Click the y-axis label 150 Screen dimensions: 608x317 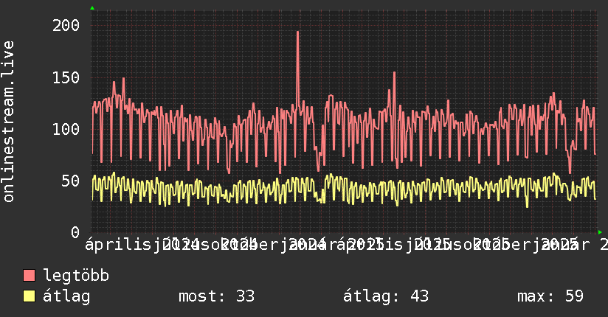point(66,77)
